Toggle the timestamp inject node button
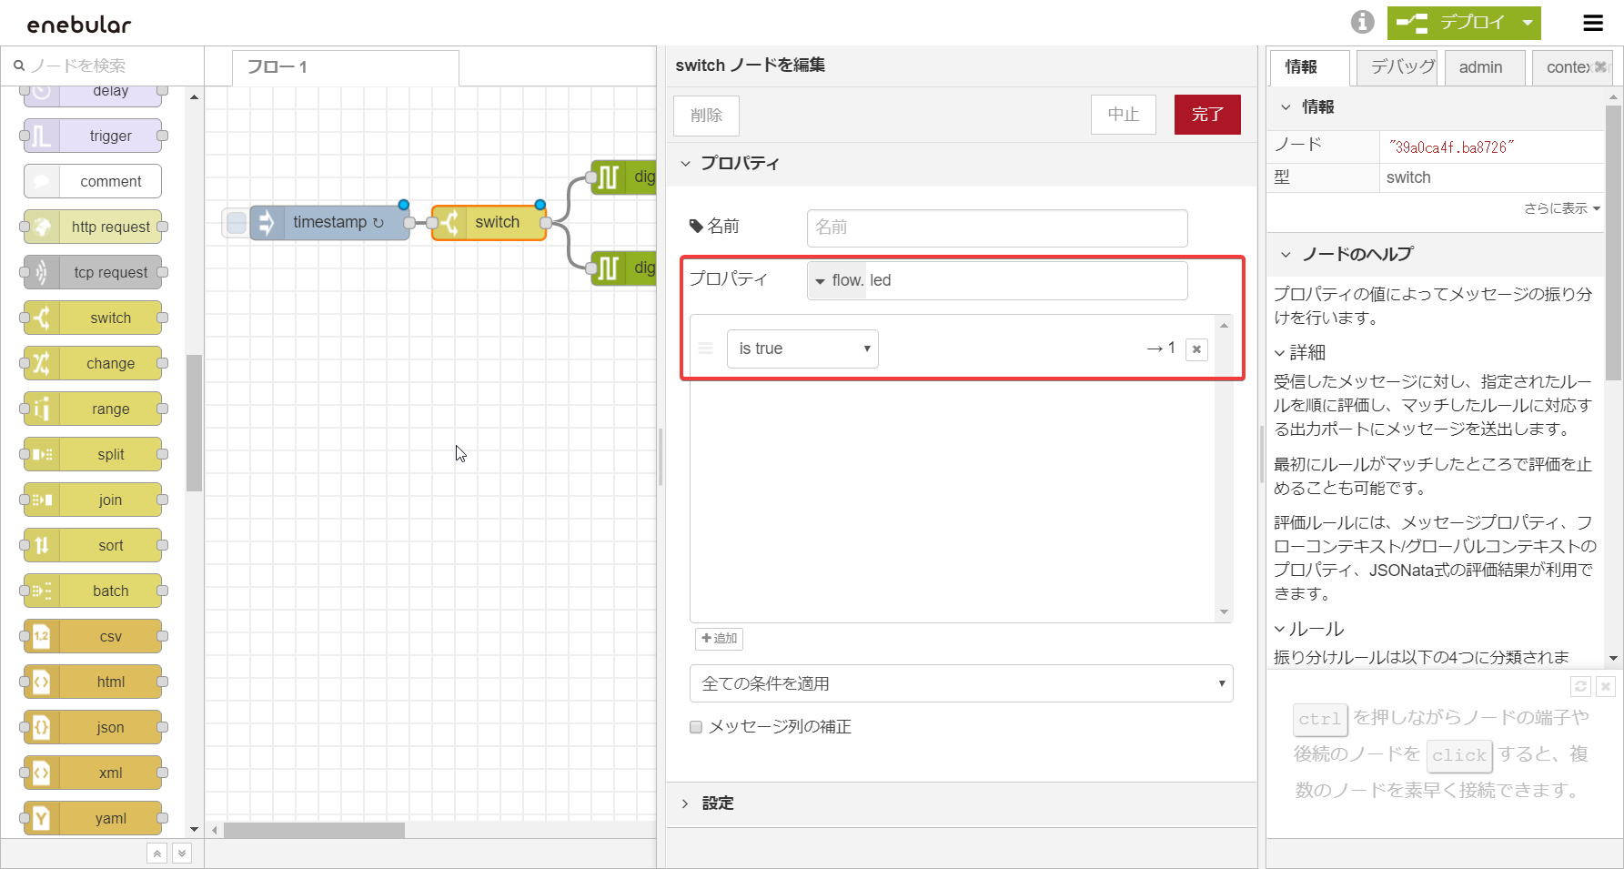Screen dimensions: 1624x869 coord(236,222)
